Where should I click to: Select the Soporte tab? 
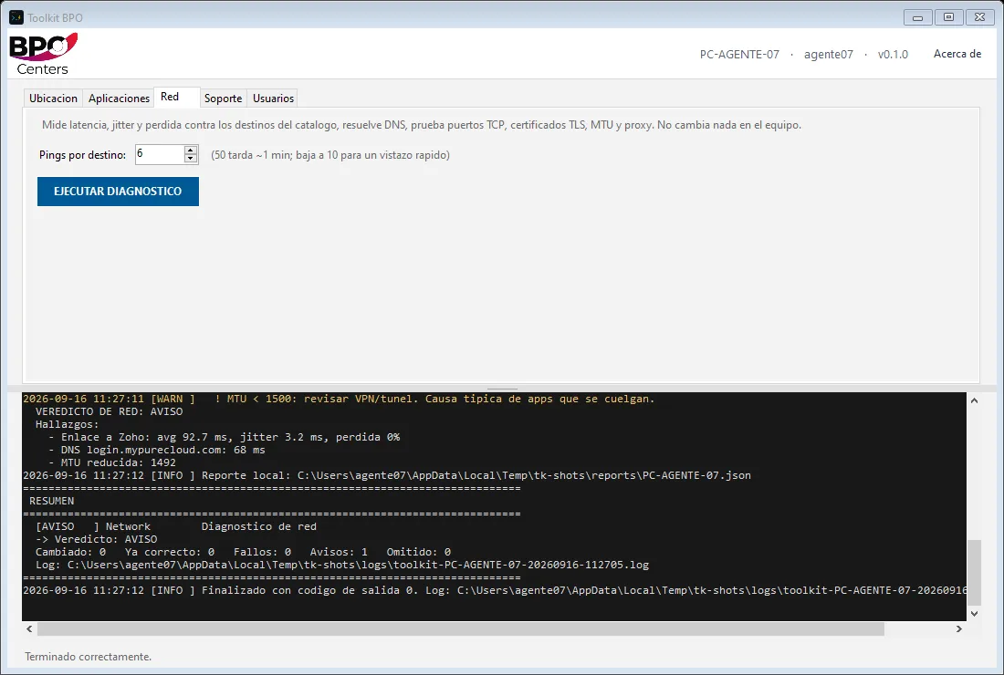tap(223, 98)
